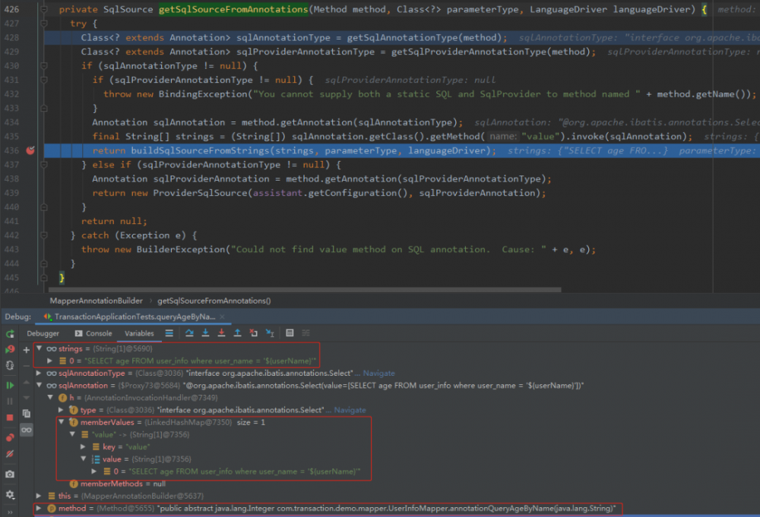Collapse the strings variable
The height and width of the screenshot is (517, 760).
40,348
